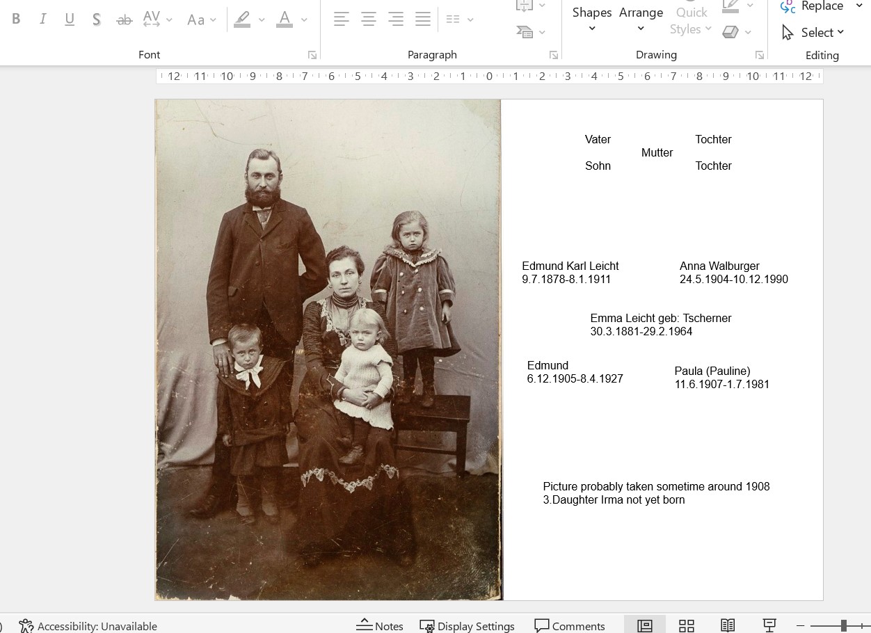Expand the columns dropdown arrow

[x=471, y=20]
